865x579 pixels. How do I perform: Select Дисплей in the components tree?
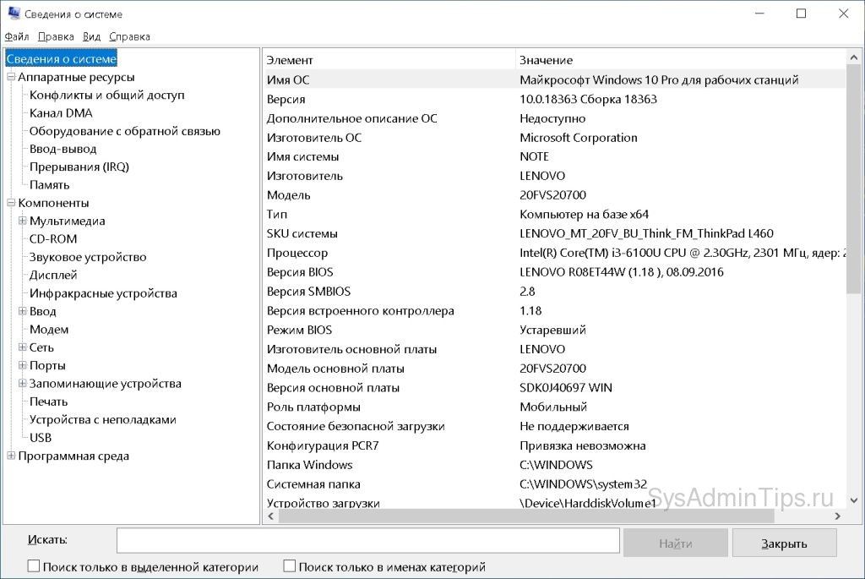coord(53,276)
